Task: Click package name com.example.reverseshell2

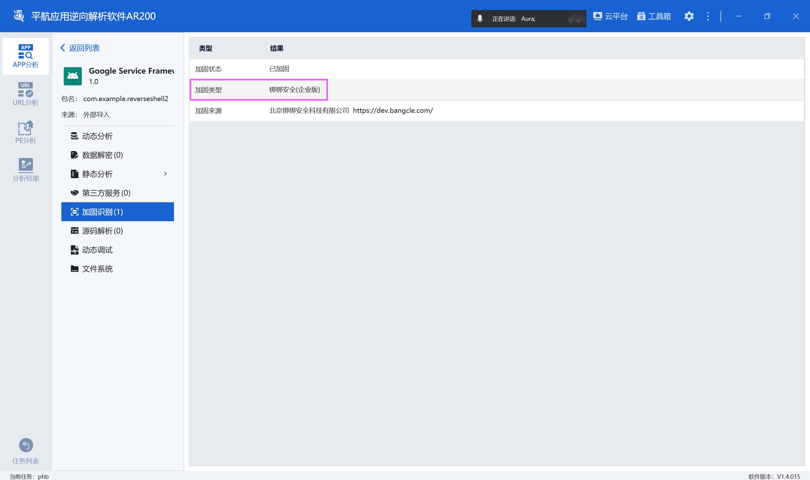Action: tap(126, 99)
